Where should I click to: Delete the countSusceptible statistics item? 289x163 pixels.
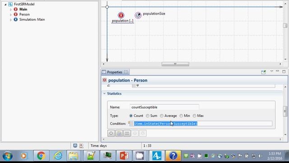pyautogui.click(x=127, y=133)
